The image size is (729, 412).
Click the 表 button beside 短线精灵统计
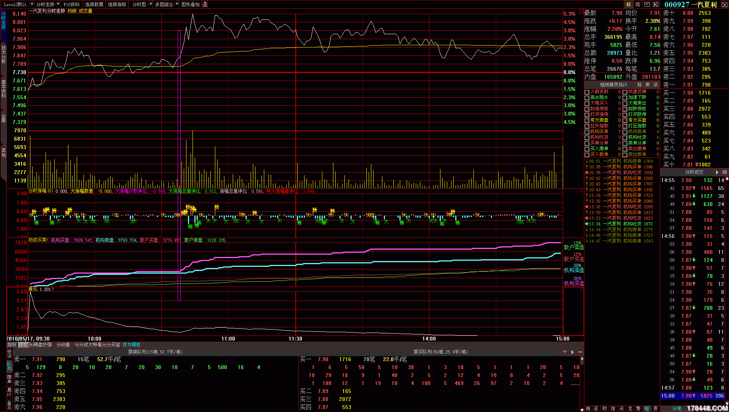point(648,85)
